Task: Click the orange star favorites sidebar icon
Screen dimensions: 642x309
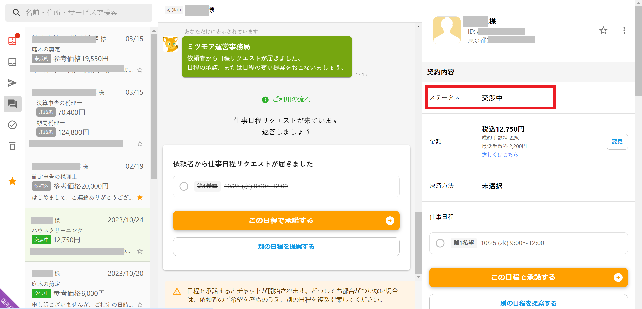Action: (x=12, y=181)
